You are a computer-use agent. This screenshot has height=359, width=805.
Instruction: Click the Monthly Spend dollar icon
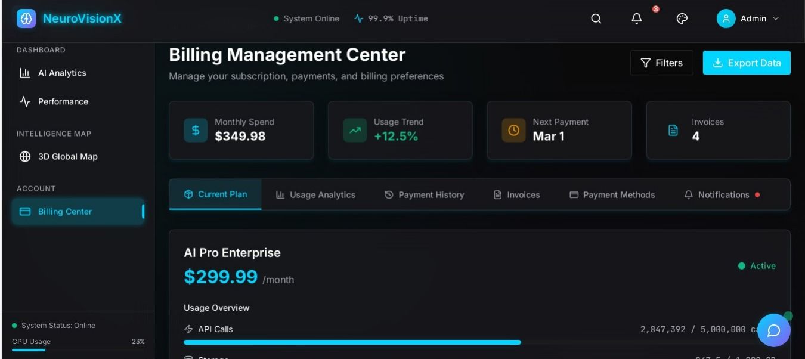(196, 130)
